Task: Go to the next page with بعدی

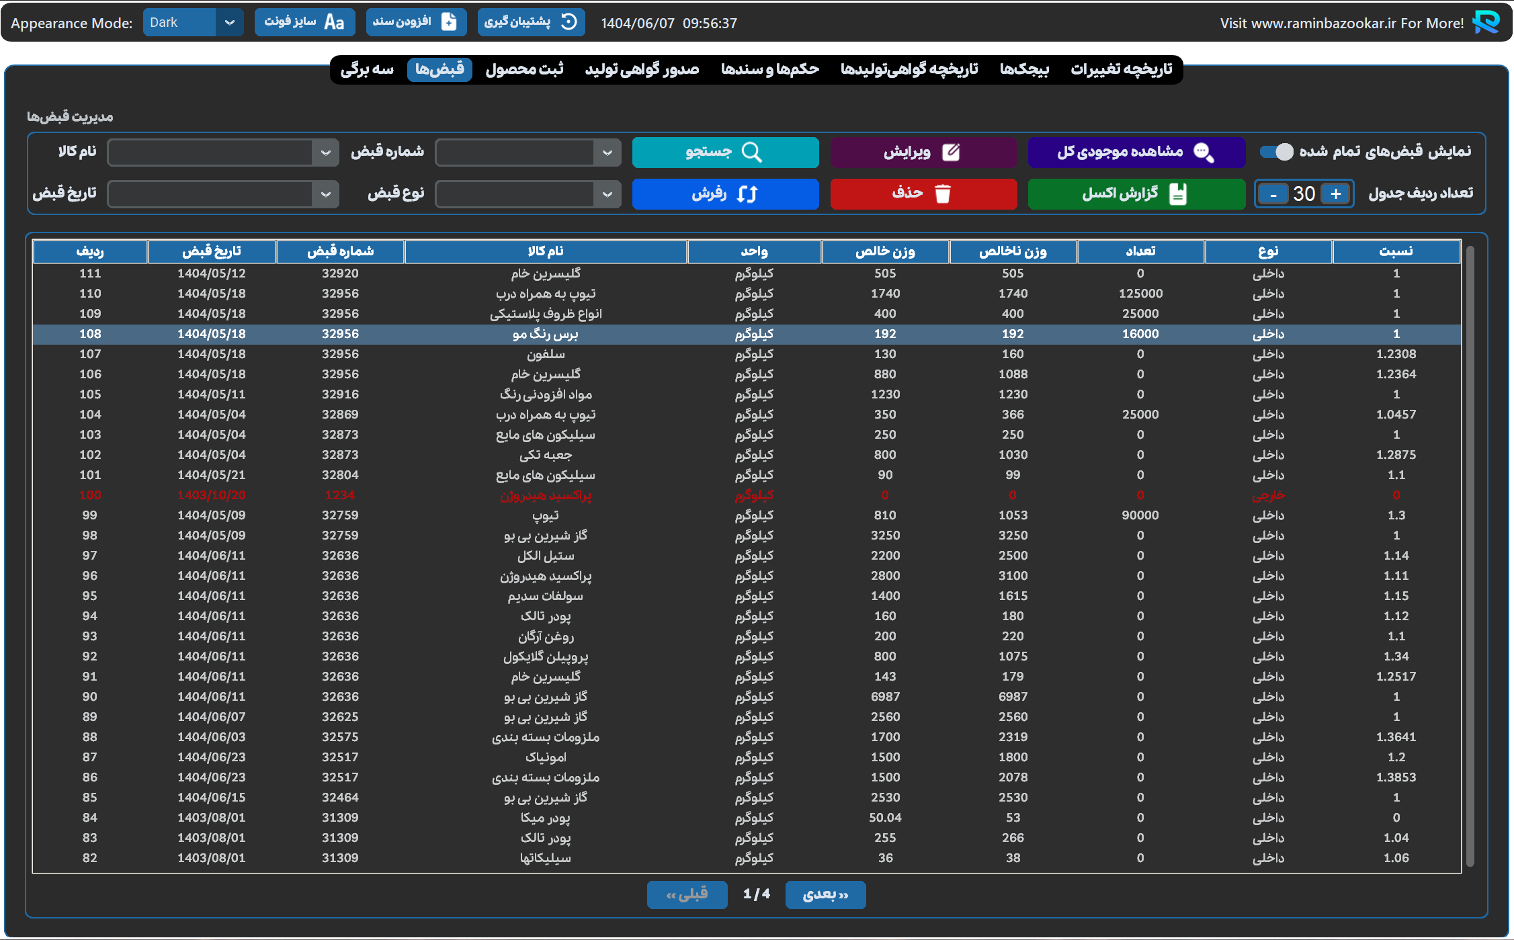Action: point(825,894)
